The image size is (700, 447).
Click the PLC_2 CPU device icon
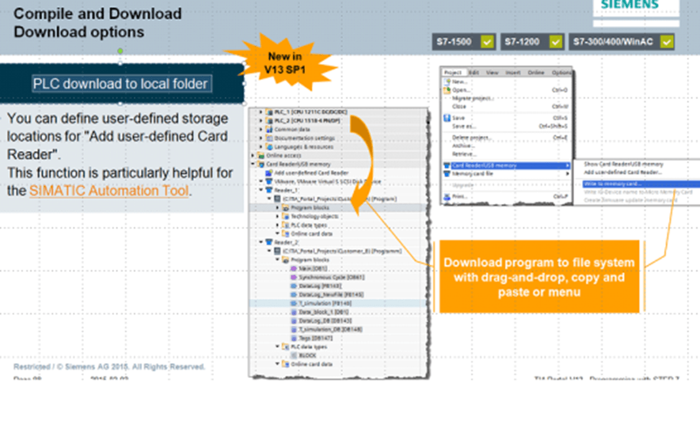click(269, 121)
